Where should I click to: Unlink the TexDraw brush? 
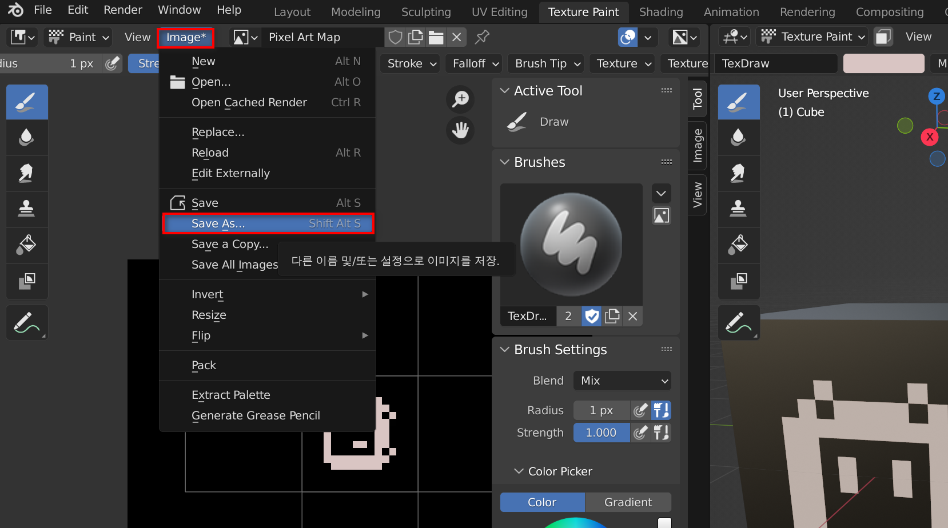point(632,316)
